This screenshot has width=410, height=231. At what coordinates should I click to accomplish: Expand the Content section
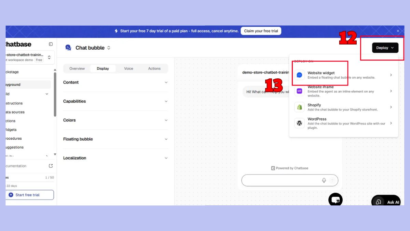115,82
